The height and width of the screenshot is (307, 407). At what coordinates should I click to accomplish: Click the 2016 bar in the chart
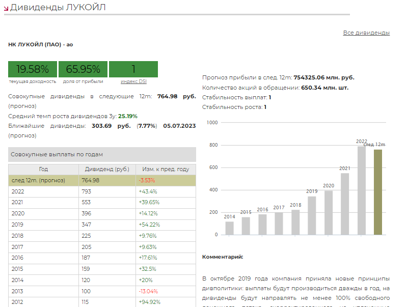click(x=262, y=225)
